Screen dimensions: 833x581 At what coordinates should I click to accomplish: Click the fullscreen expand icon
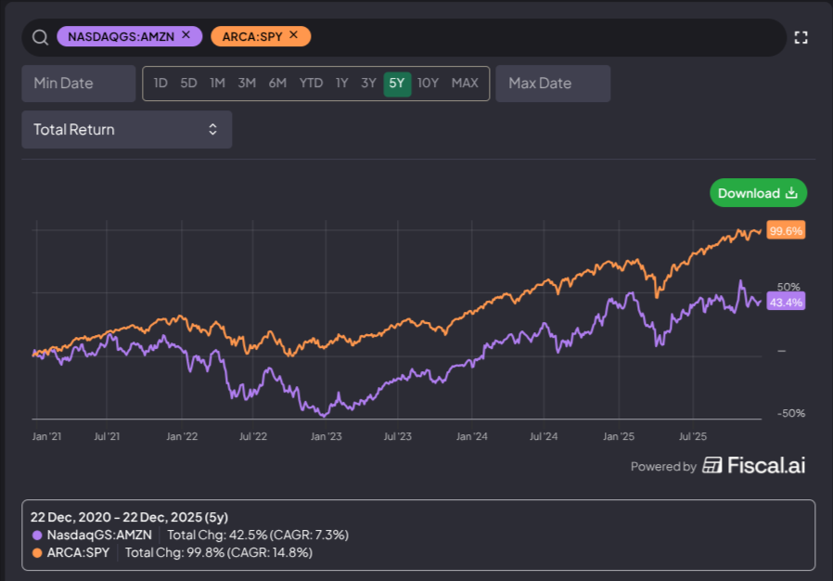coord(801,38)
